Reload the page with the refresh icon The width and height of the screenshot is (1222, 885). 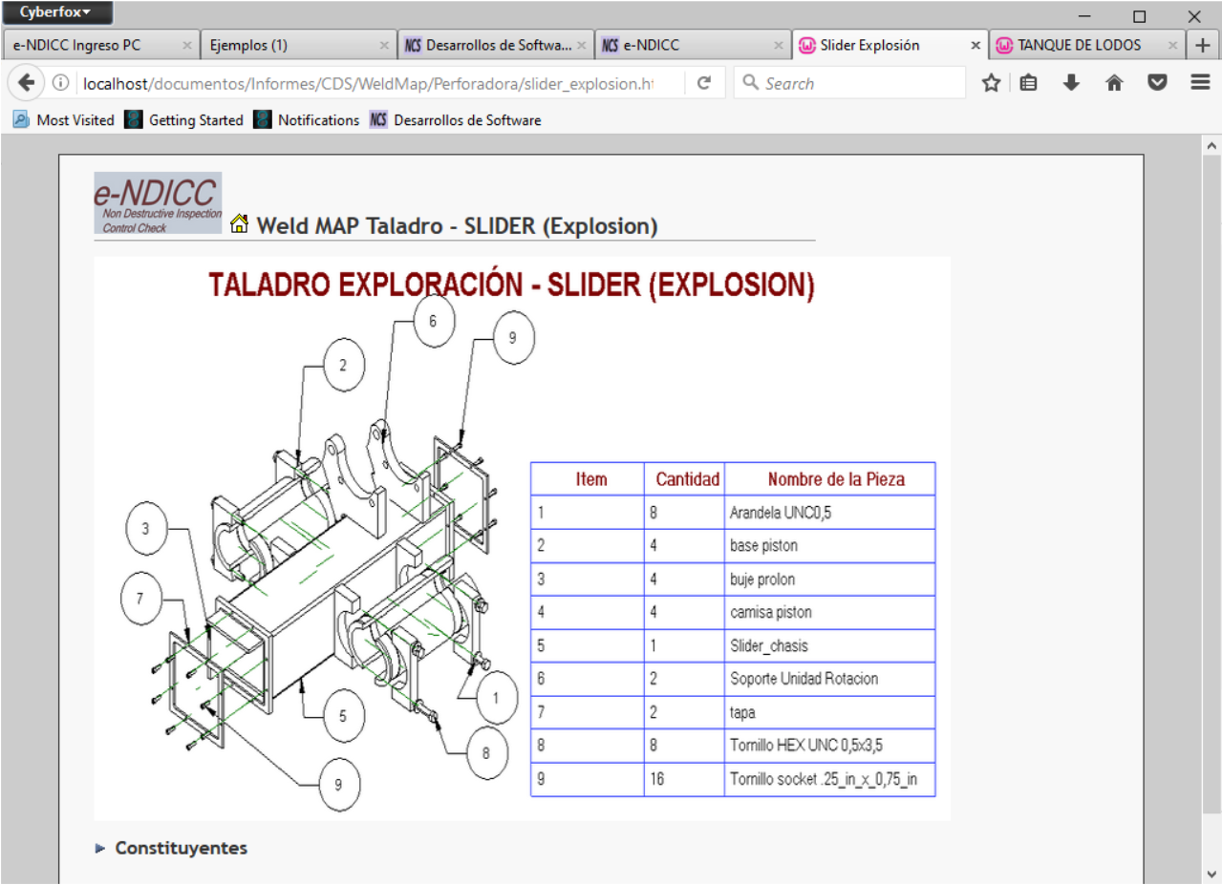coord(704,83)
